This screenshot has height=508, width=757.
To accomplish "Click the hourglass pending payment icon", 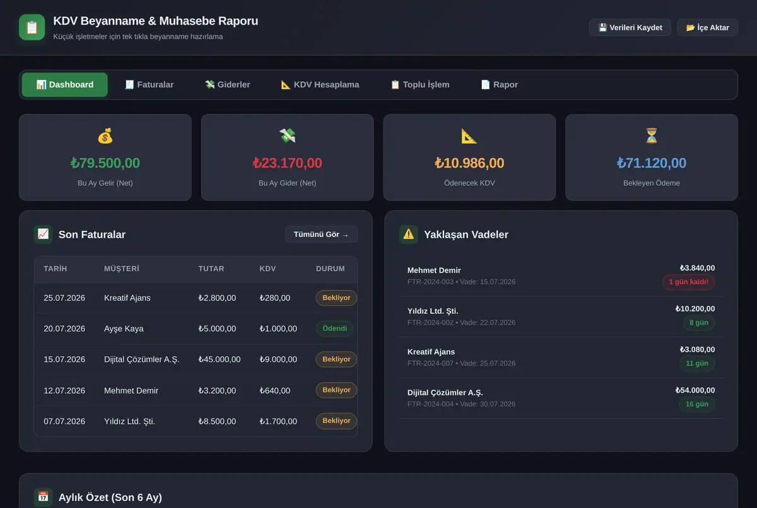I will 652,136.
